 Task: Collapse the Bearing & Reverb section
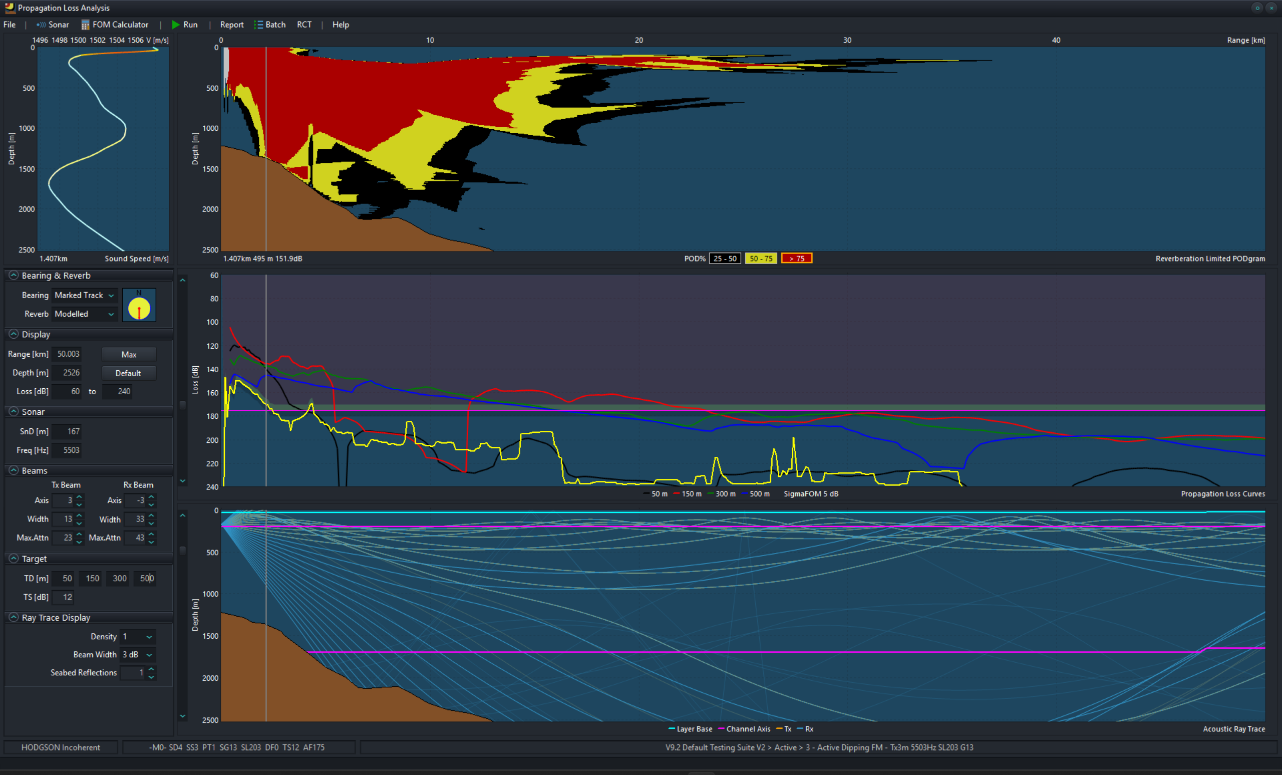pos(14,276)
